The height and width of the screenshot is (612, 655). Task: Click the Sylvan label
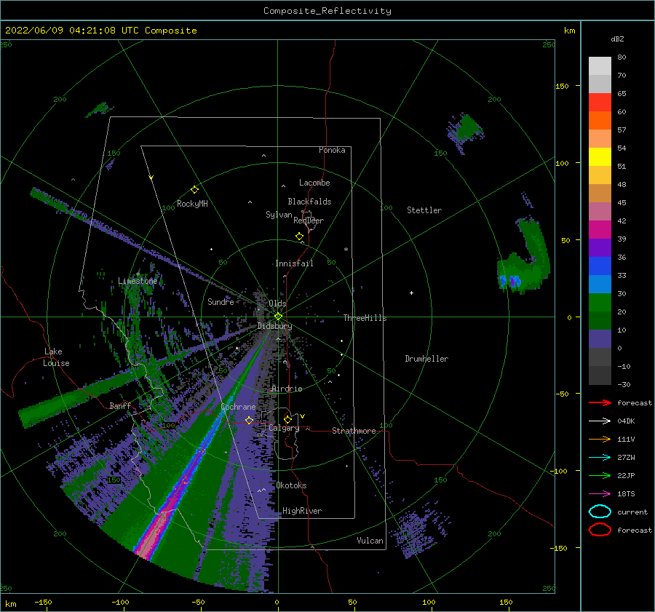[x=279, y=215]
